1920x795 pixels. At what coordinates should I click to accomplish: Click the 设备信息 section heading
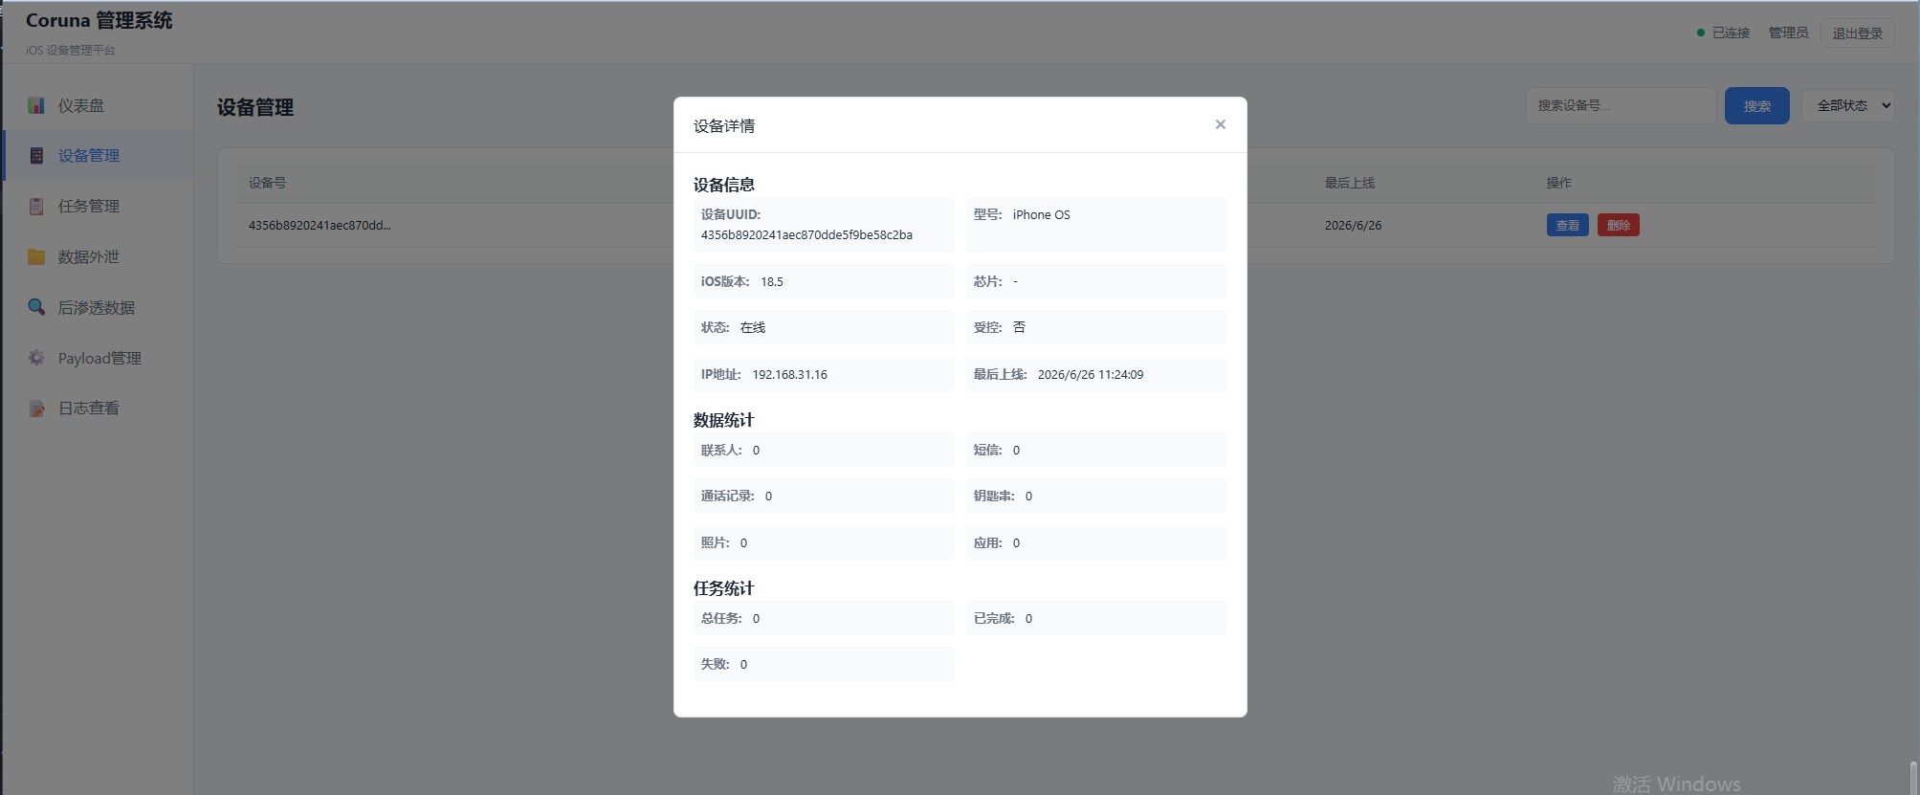point(724,185)
